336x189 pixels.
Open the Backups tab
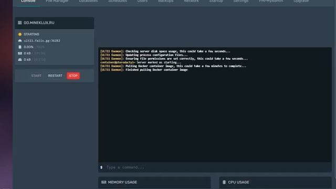(166, 1)
